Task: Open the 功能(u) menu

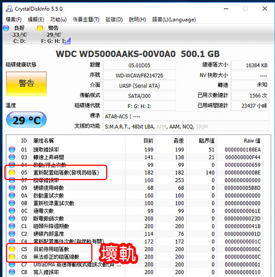Action: coord(58,19)
